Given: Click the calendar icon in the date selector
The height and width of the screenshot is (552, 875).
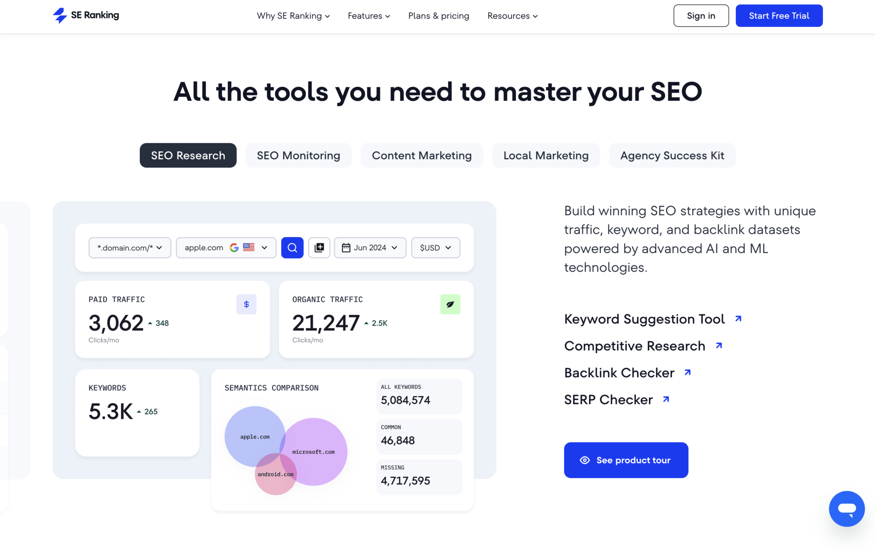Looking at the screenshot, I should coord(347,248).
